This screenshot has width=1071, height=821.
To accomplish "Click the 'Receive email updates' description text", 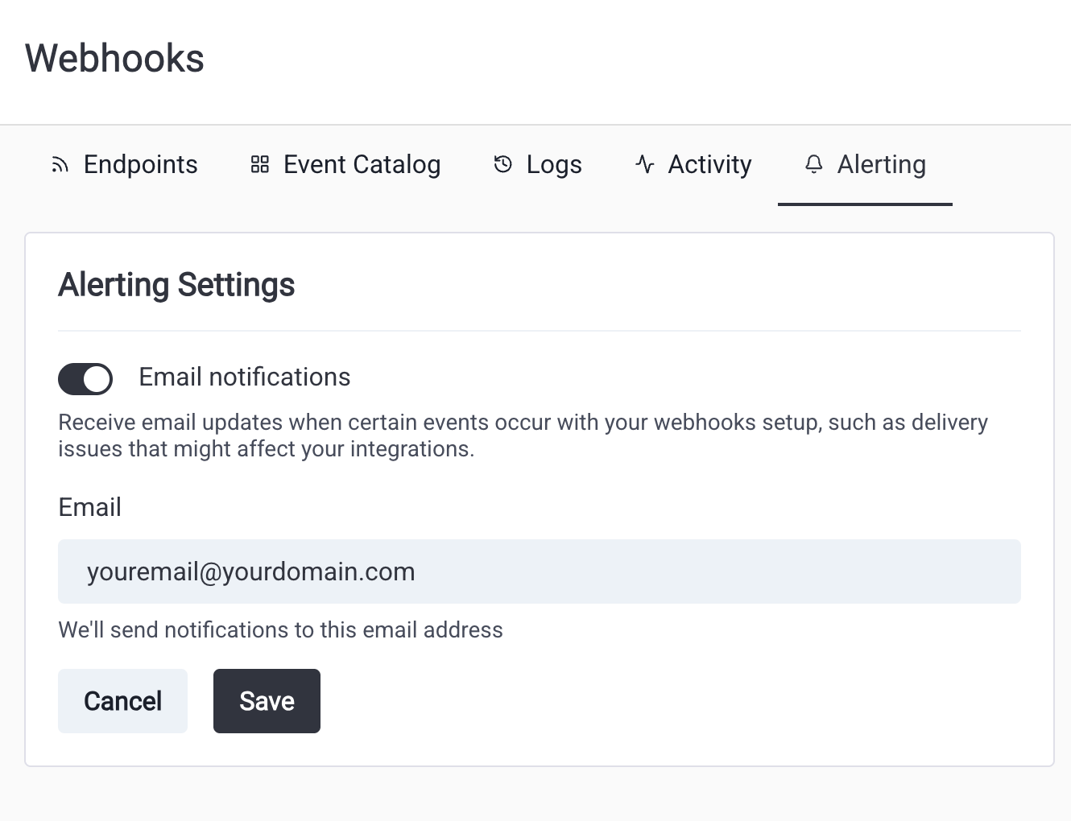I will point(523,435).
